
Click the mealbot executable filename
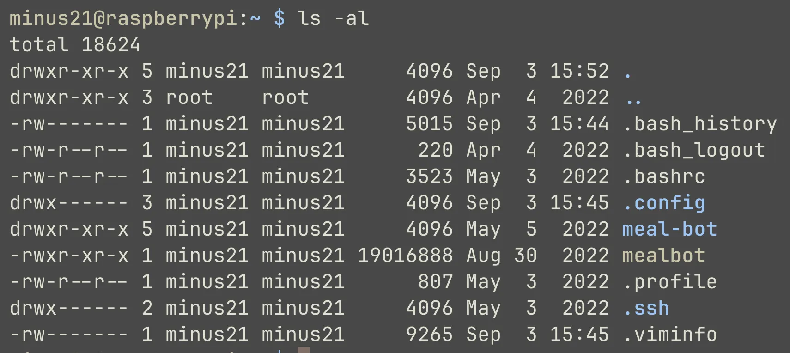663,256
